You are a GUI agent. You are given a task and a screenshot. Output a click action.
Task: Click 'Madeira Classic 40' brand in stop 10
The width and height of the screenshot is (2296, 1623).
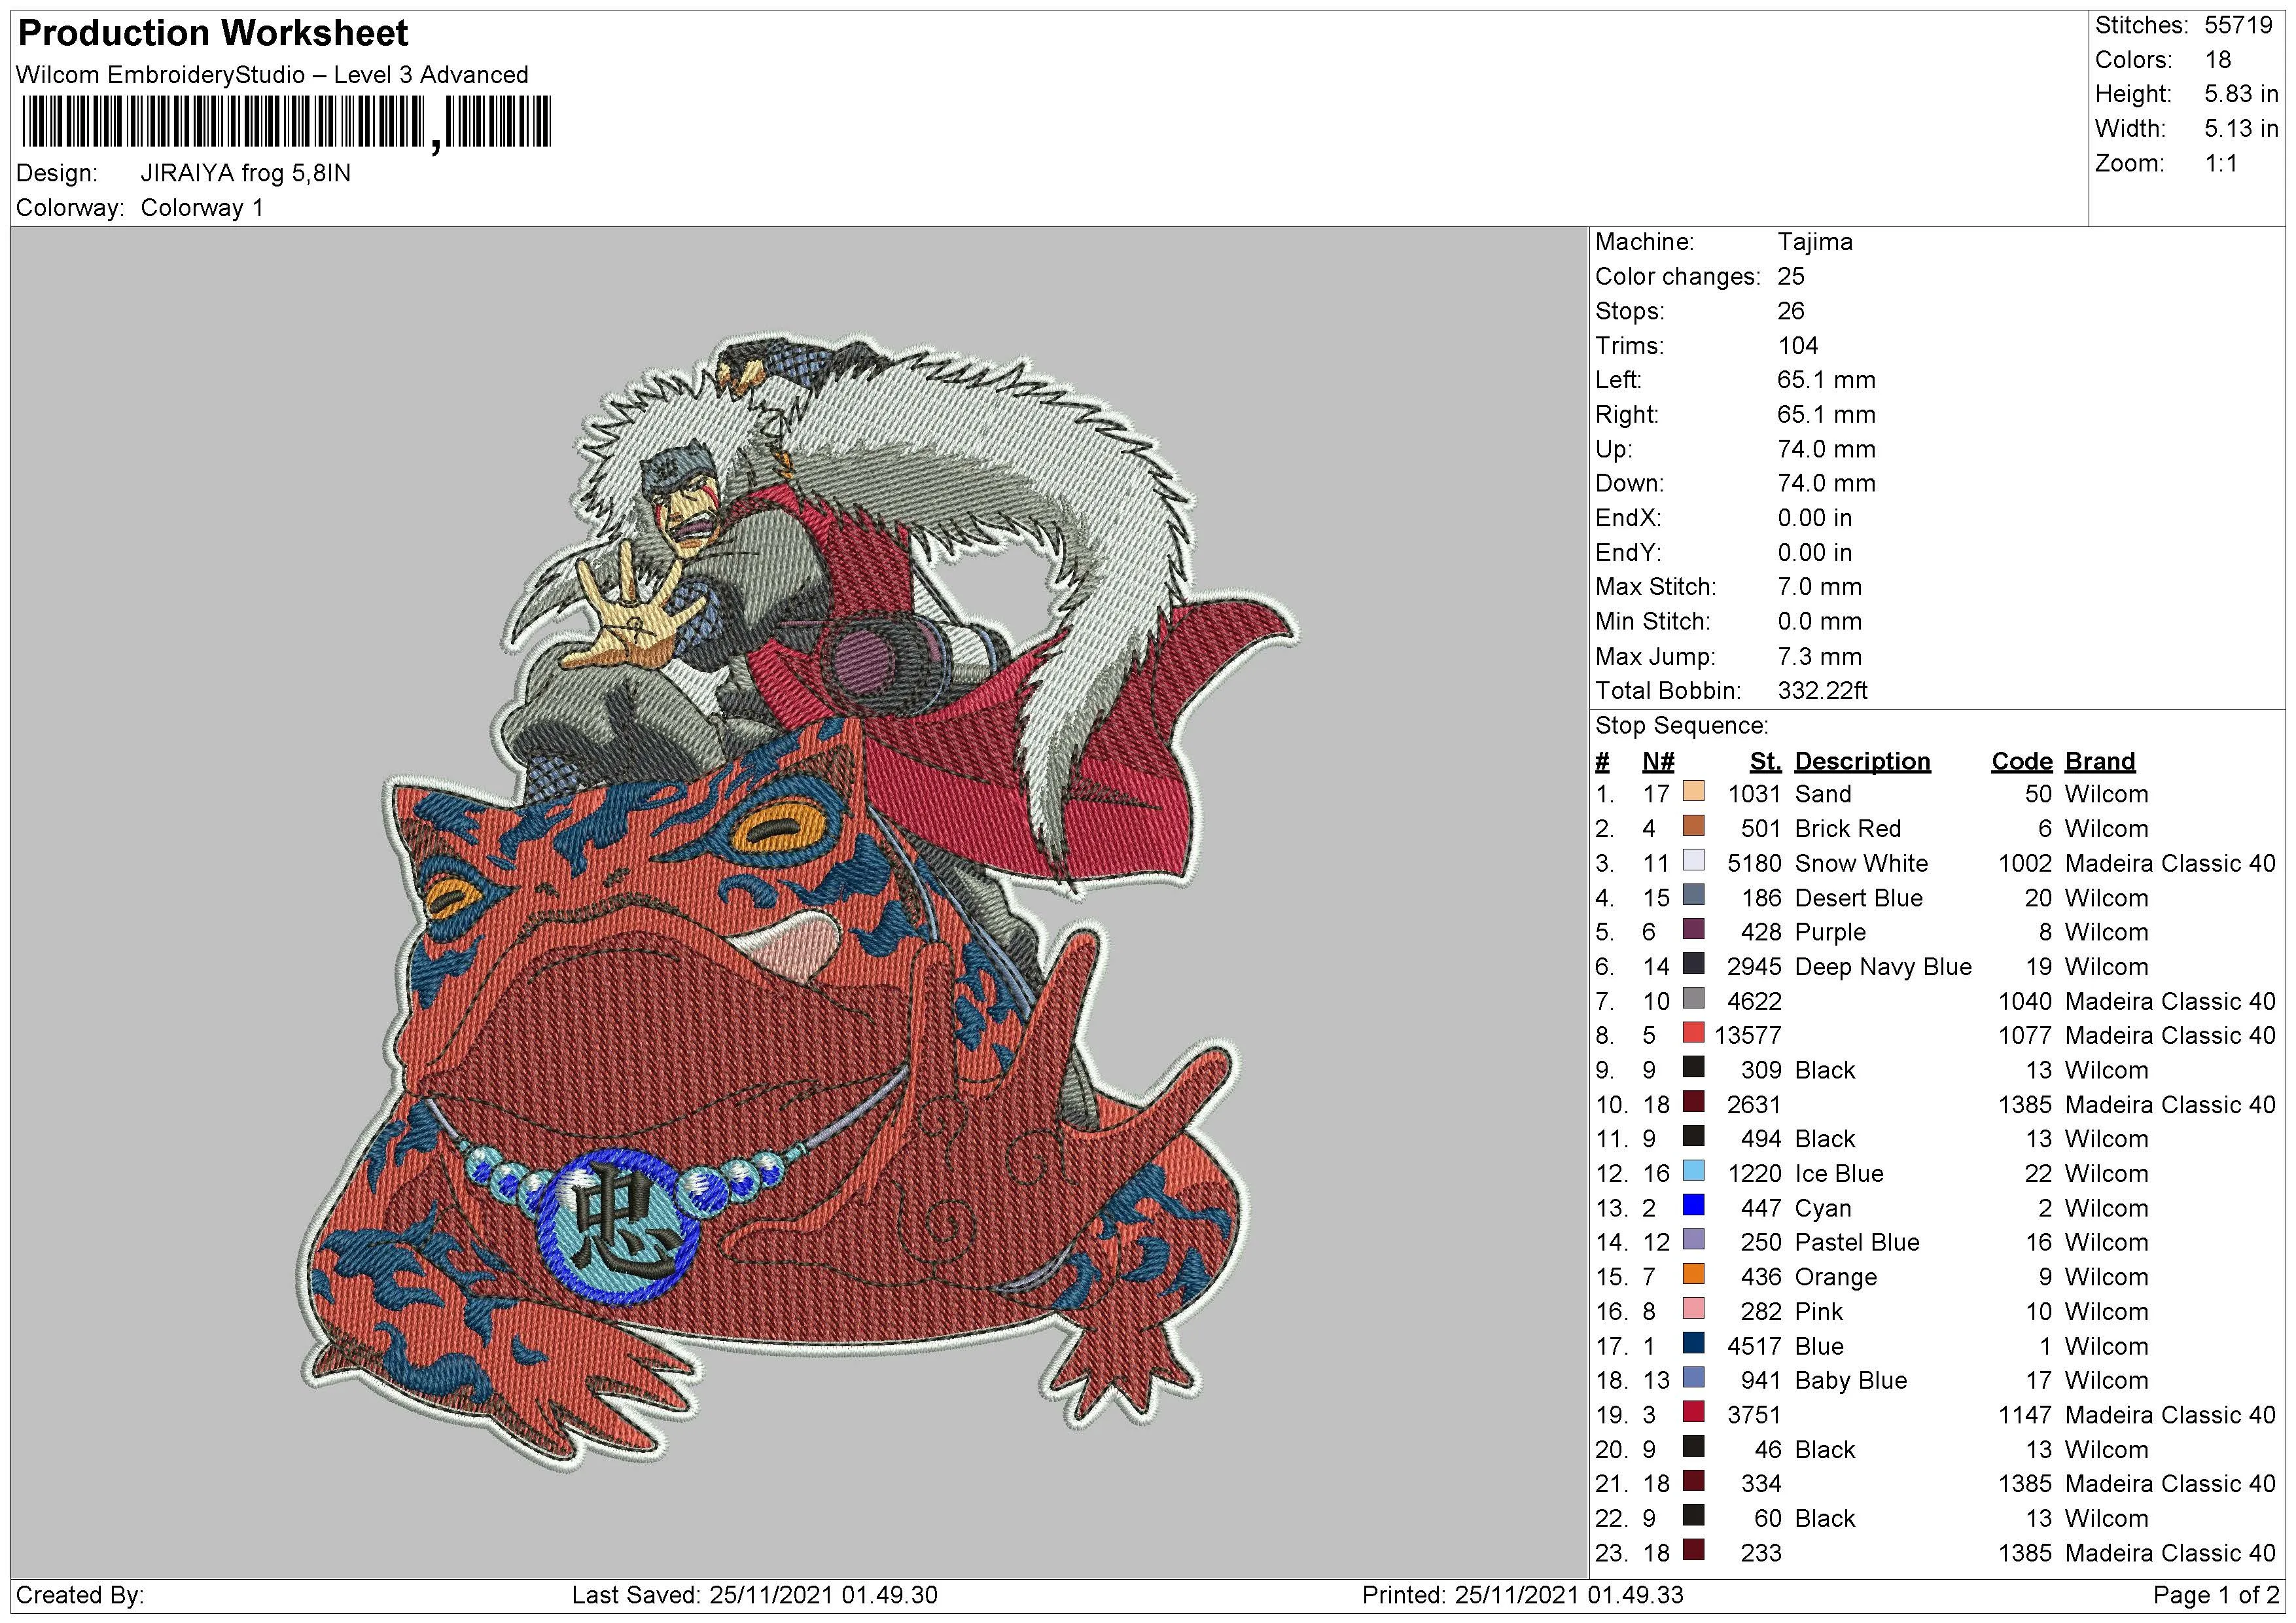coord(2170,1105)
